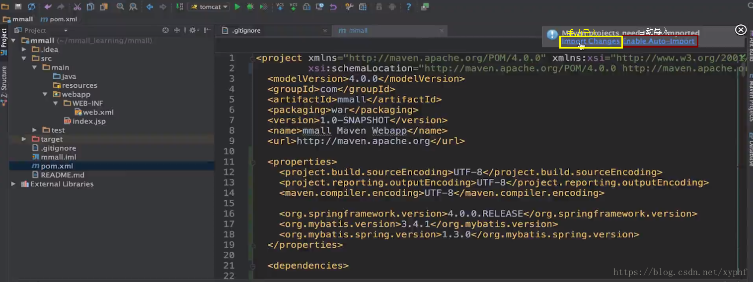Collapse the webapp folder
The height and width of the screenshot is (282, 753).
(45, 94)
